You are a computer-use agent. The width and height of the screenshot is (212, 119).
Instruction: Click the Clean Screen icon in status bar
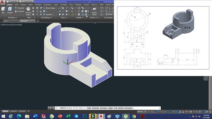pyautogui.click(x=207, y=112)
